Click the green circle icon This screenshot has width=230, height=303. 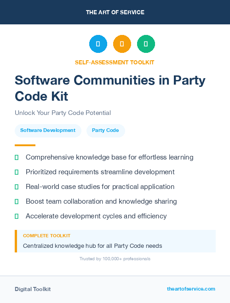[146, 44]
